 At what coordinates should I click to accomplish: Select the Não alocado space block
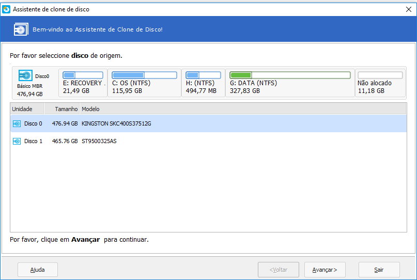(380, 83)
